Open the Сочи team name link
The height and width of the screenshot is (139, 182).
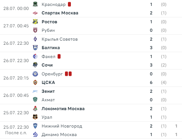(x=47, y=65)
